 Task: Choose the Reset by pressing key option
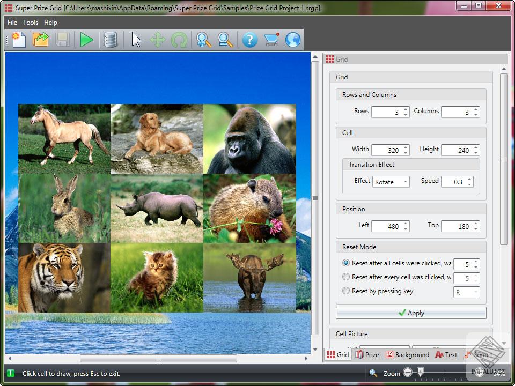point(346,291)
